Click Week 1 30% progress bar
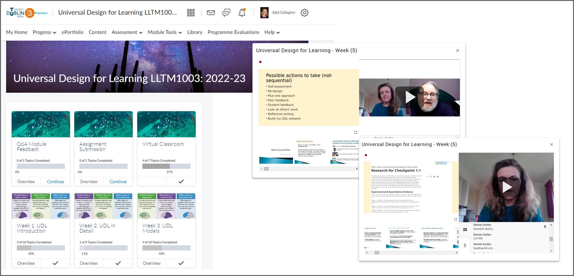The image size is (574, 276). pos(41,248)
